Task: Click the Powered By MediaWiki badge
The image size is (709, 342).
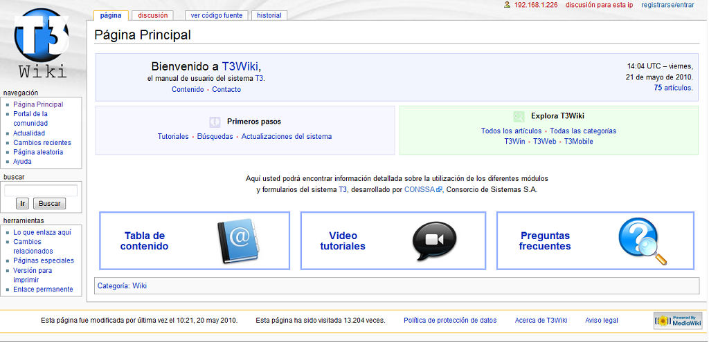Action: click(678, 321)
